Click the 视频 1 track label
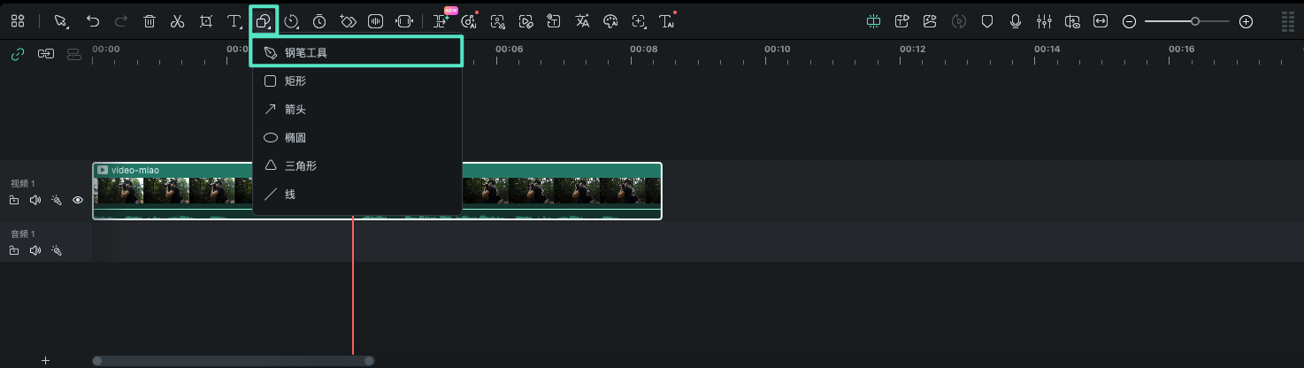This screenshot has height=368, width=1304. 23,184
